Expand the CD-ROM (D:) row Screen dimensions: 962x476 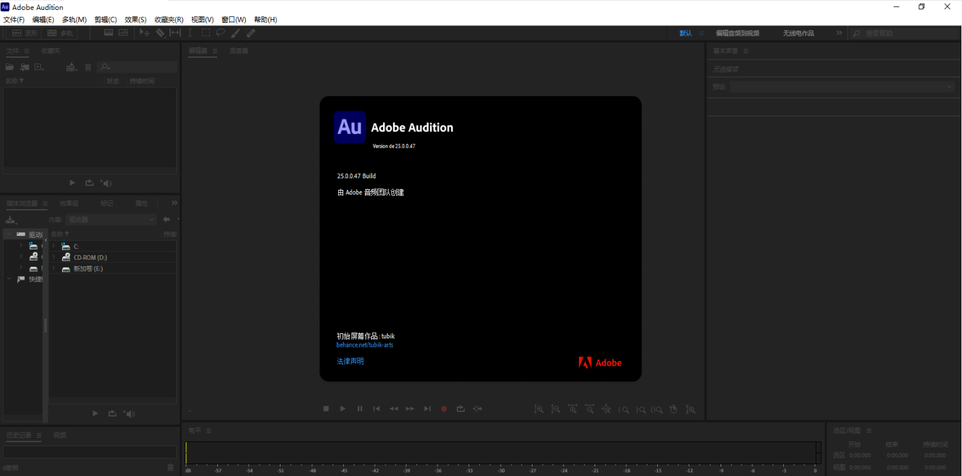point(53,258)
